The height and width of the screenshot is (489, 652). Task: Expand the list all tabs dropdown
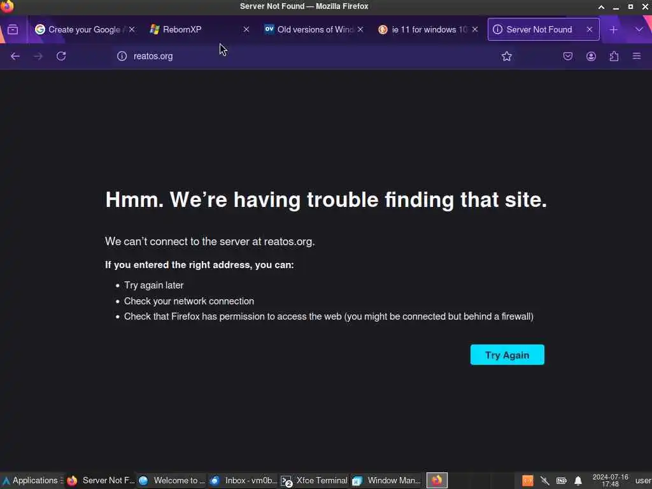639,29
